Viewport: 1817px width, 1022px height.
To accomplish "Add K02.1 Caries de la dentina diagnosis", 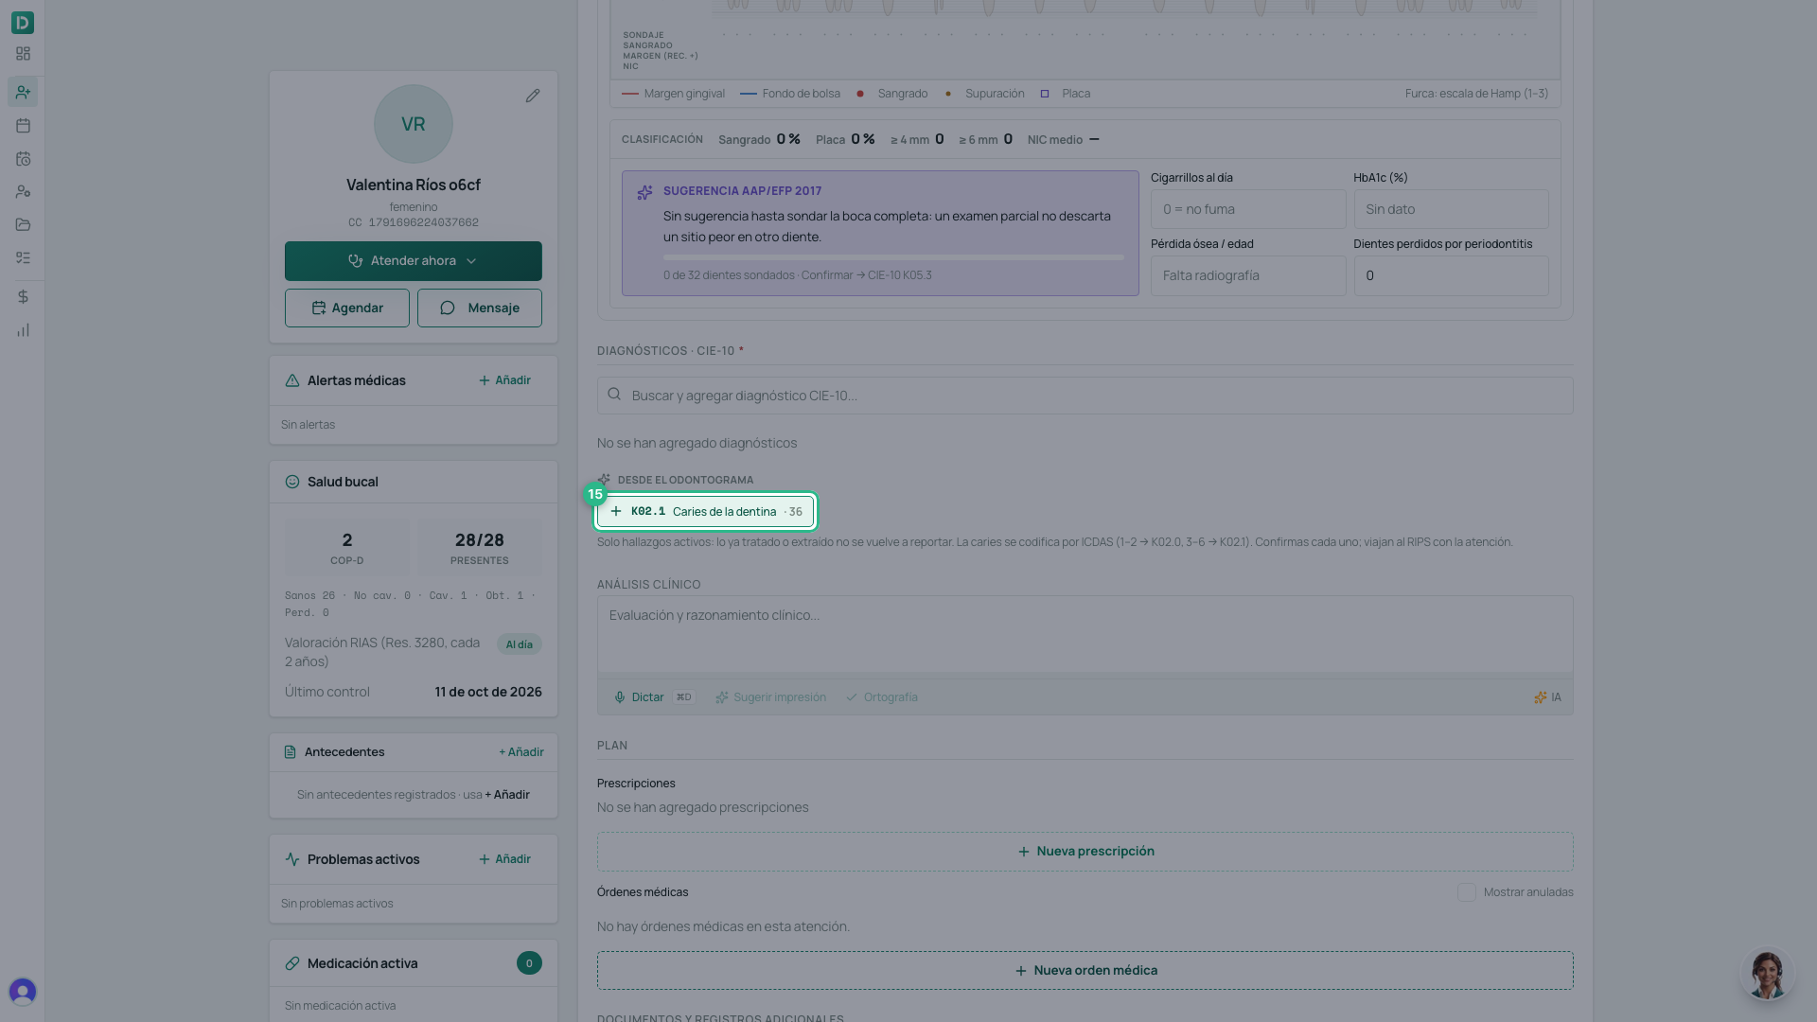I will (705, 512).
